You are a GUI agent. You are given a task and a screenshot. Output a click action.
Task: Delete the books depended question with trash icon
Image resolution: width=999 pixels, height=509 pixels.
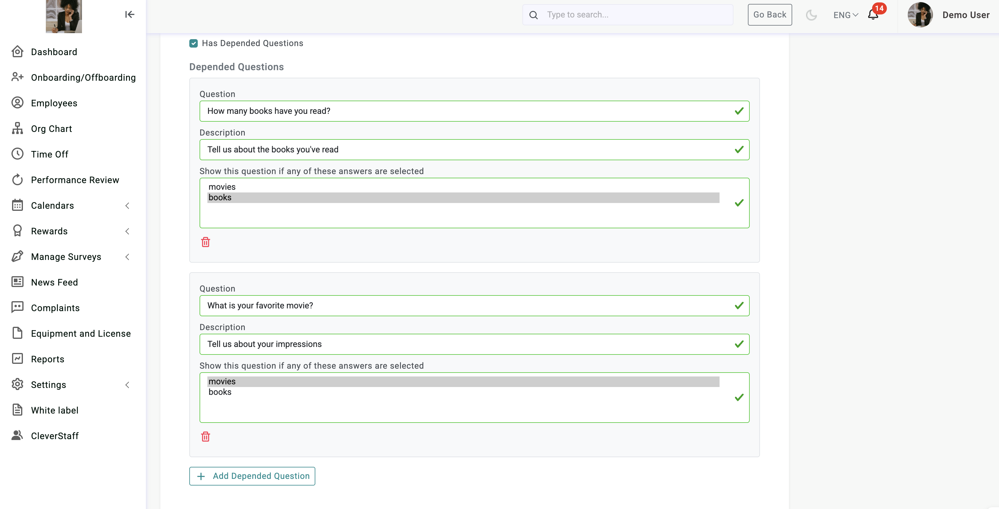[206, 242]
